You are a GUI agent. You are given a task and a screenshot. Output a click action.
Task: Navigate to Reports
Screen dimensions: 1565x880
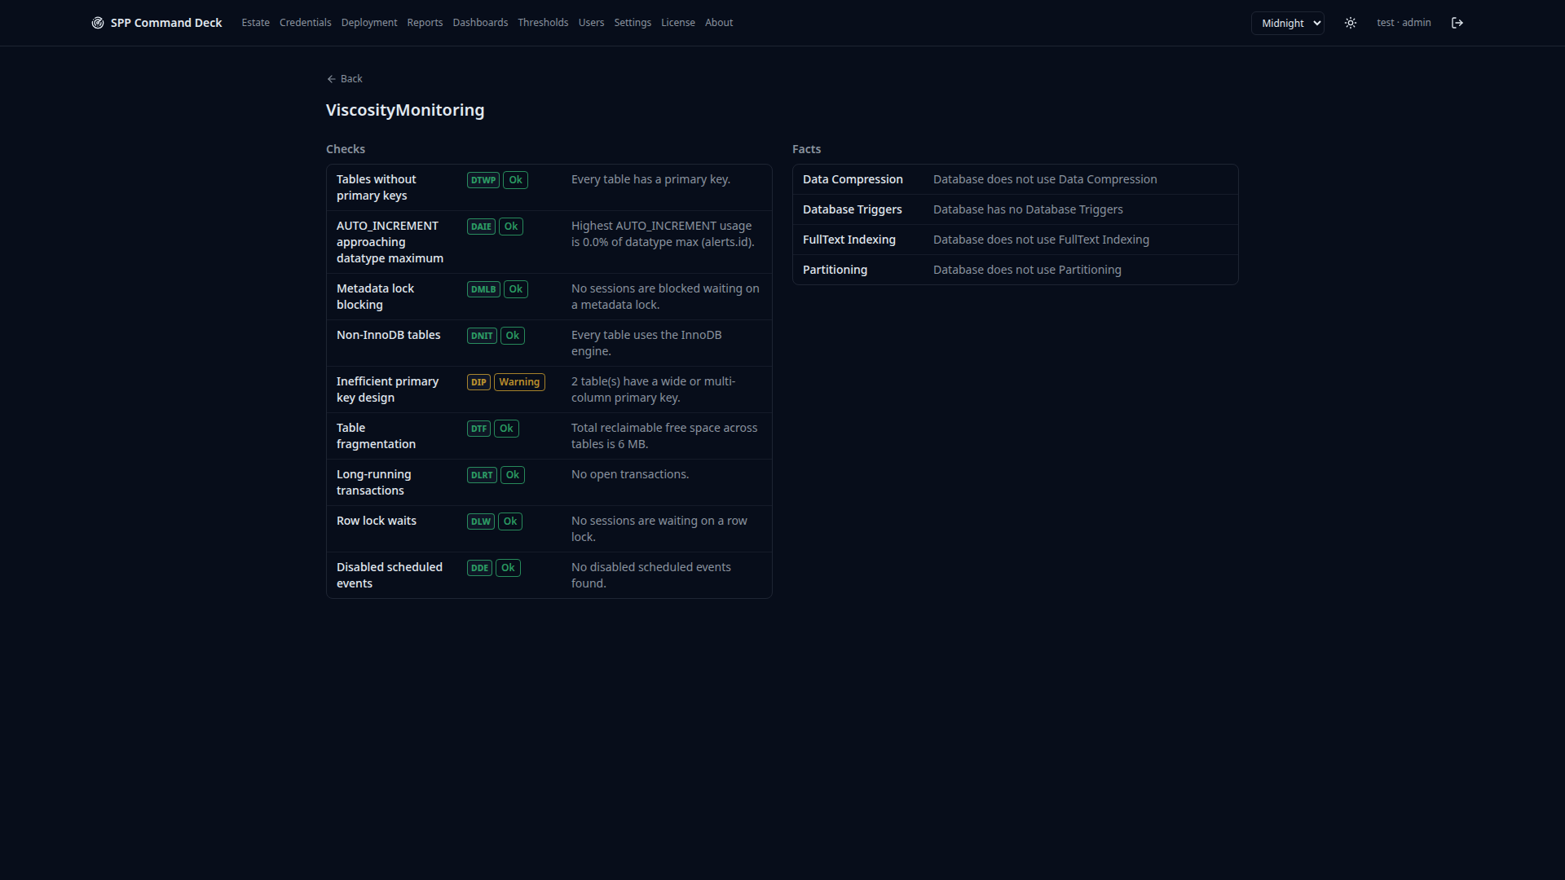click(425, 23)
